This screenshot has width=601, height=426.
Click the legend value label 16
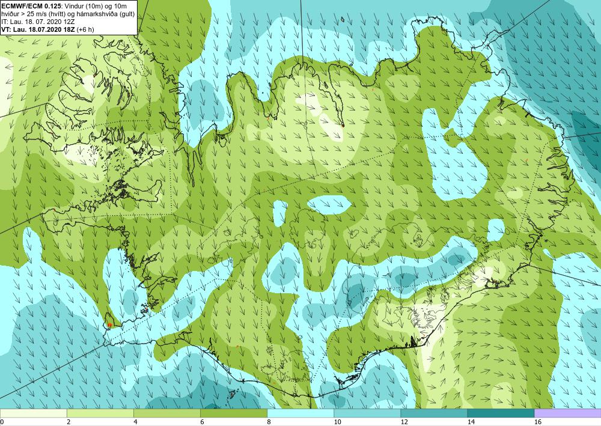(x=537, y=422)
